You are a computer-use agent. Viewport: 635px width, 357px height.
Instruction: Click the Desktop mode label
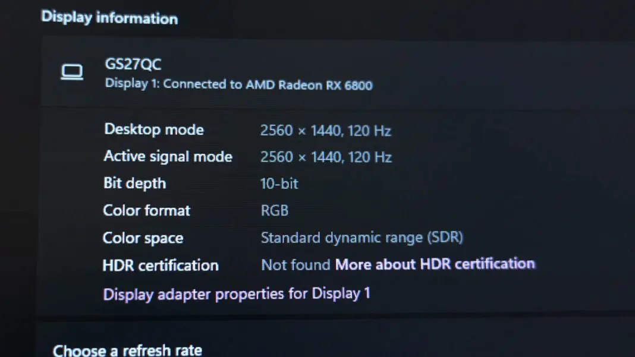coord(153,129)
